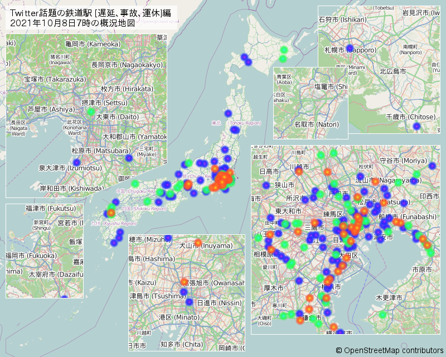Click the '芦屋市 (Ashiya)' label

[51, 109]
